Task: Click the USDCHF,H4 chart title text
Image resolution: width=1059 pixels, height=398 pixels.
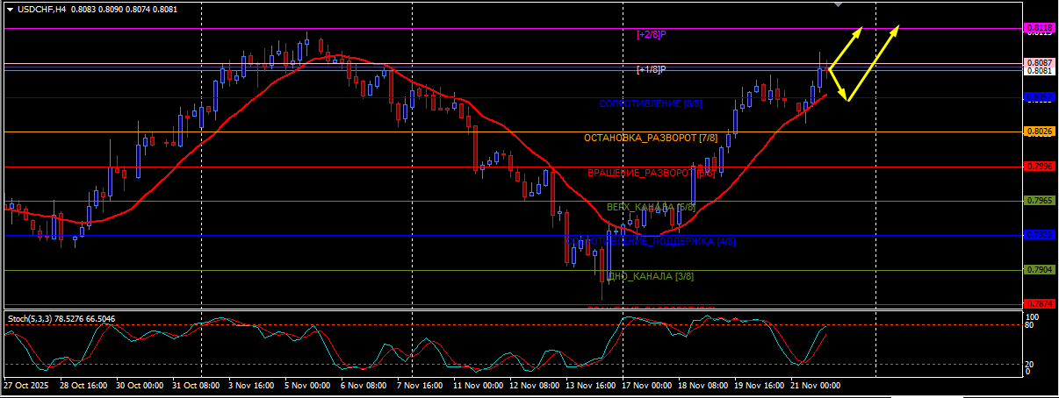Action: pyautogui.click(x=42, y=10)
